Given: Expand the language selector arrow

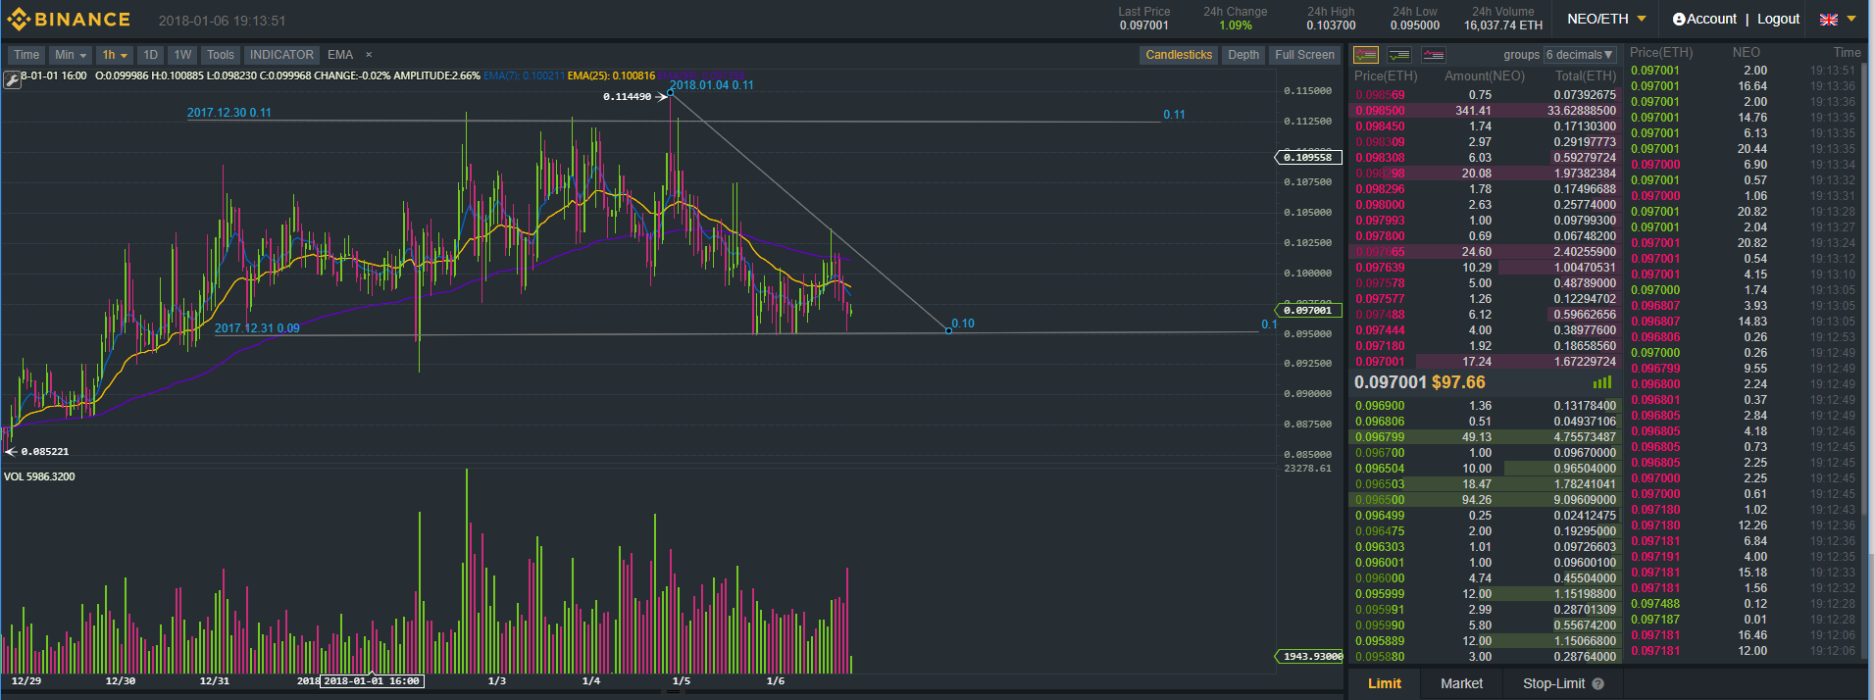Looking at the screenshot, I should coord(1851,19).
